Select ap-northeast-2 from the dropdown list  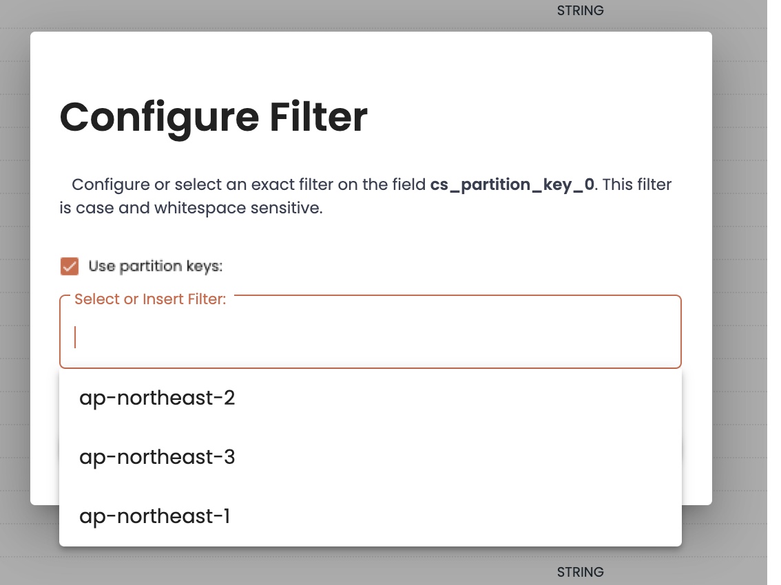click(157, 398)
